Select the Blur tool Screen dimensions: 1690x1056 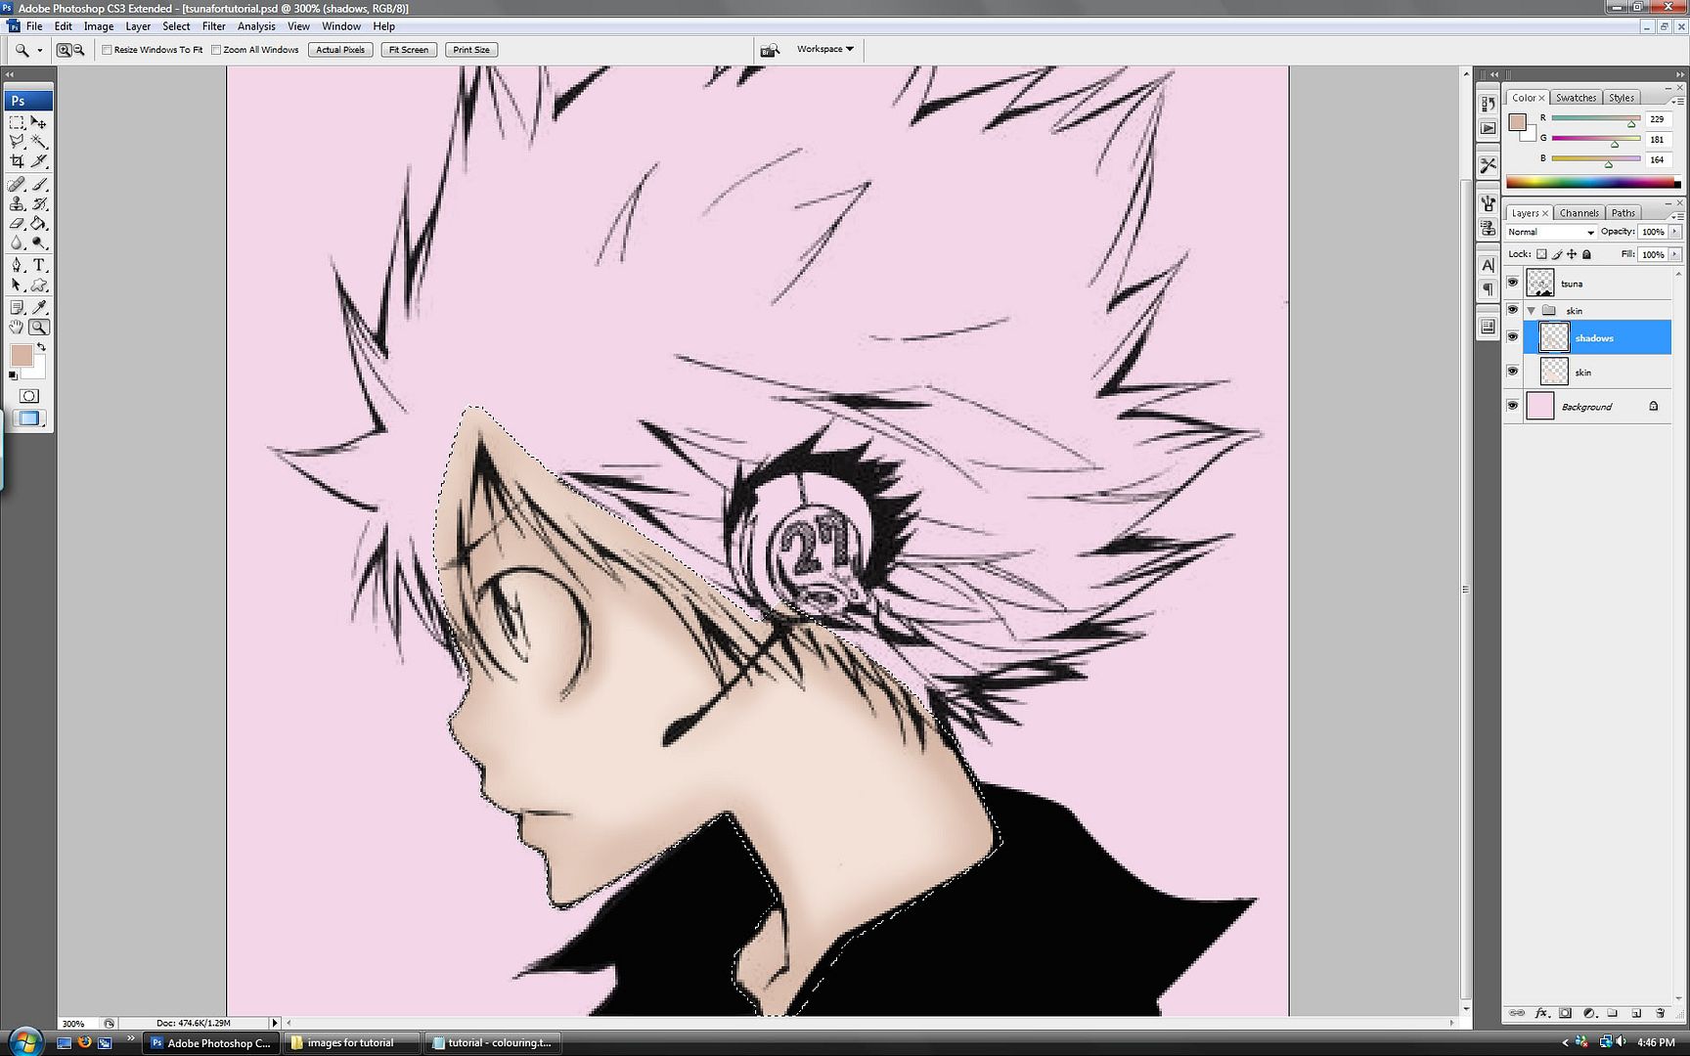click(18, 242)
